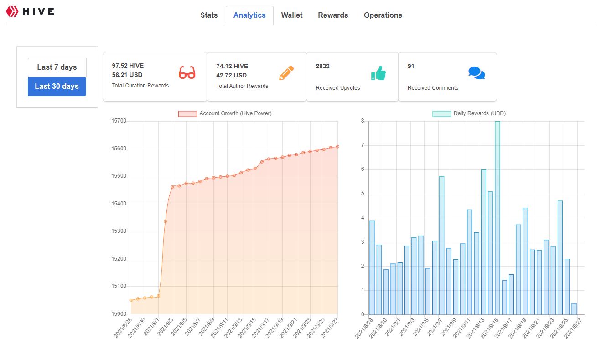Click the Daily Rewards (USD) legend label

(480, 113)
